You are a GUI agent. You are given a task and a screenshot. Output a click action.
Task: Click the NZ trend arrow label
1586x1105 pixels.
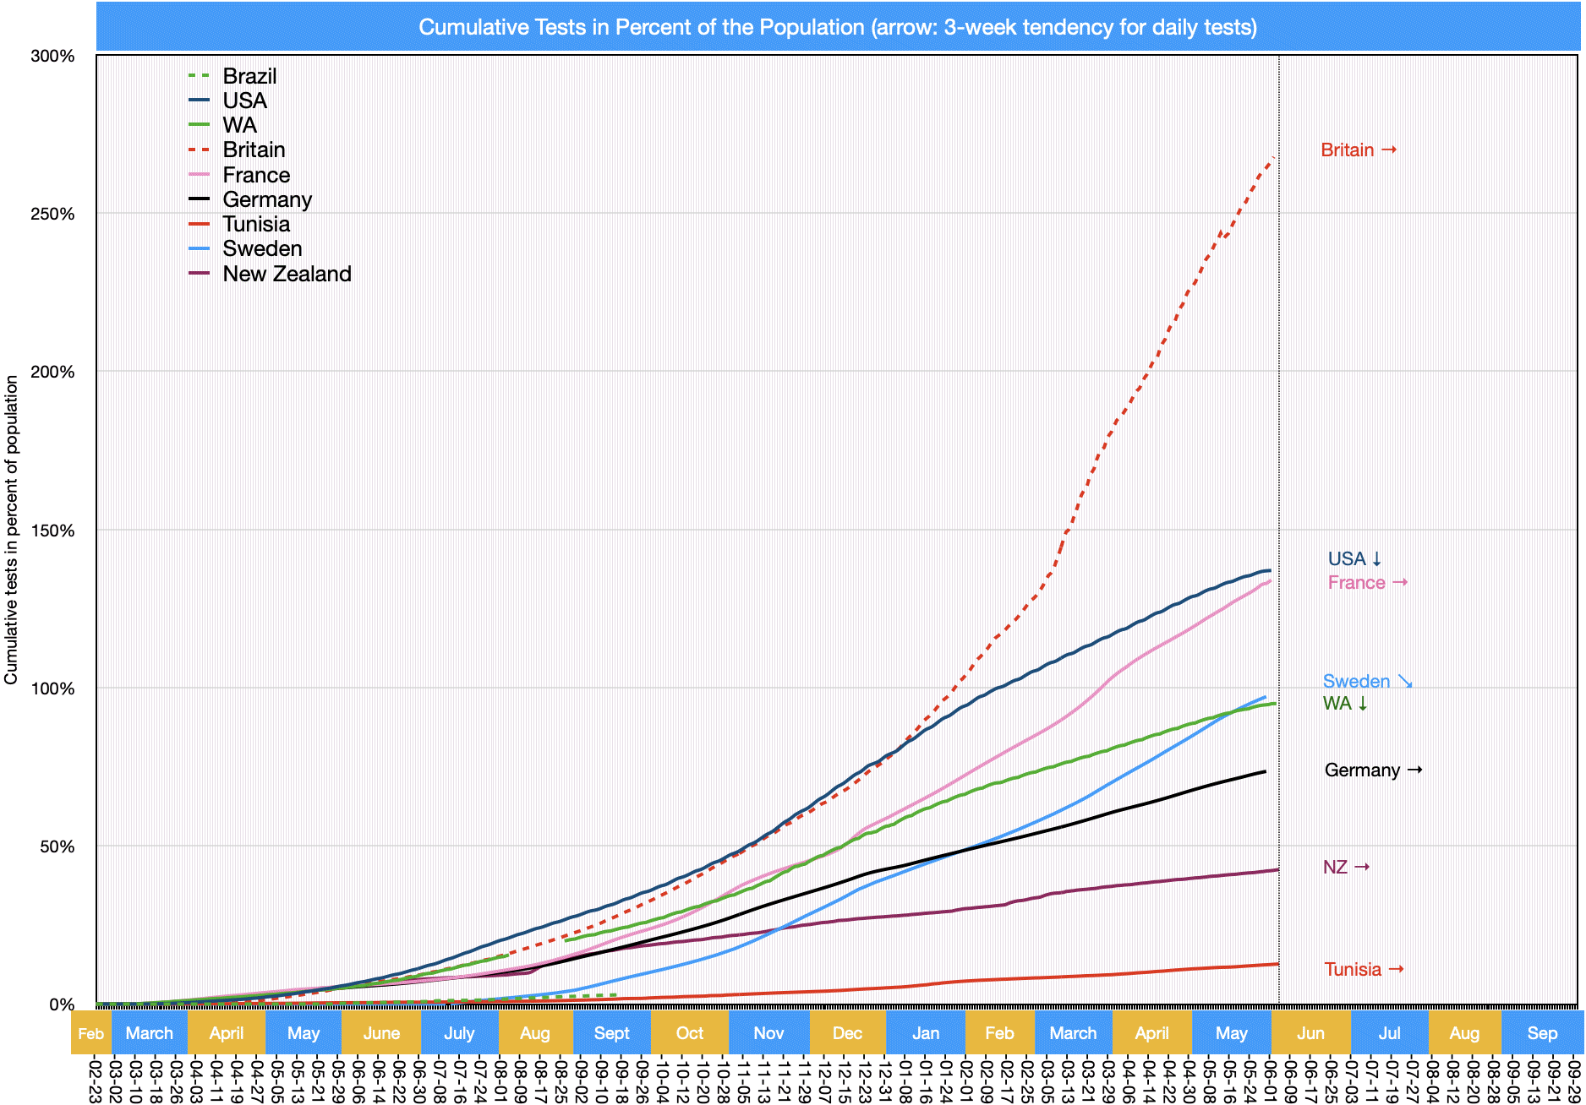(1345, 868)
